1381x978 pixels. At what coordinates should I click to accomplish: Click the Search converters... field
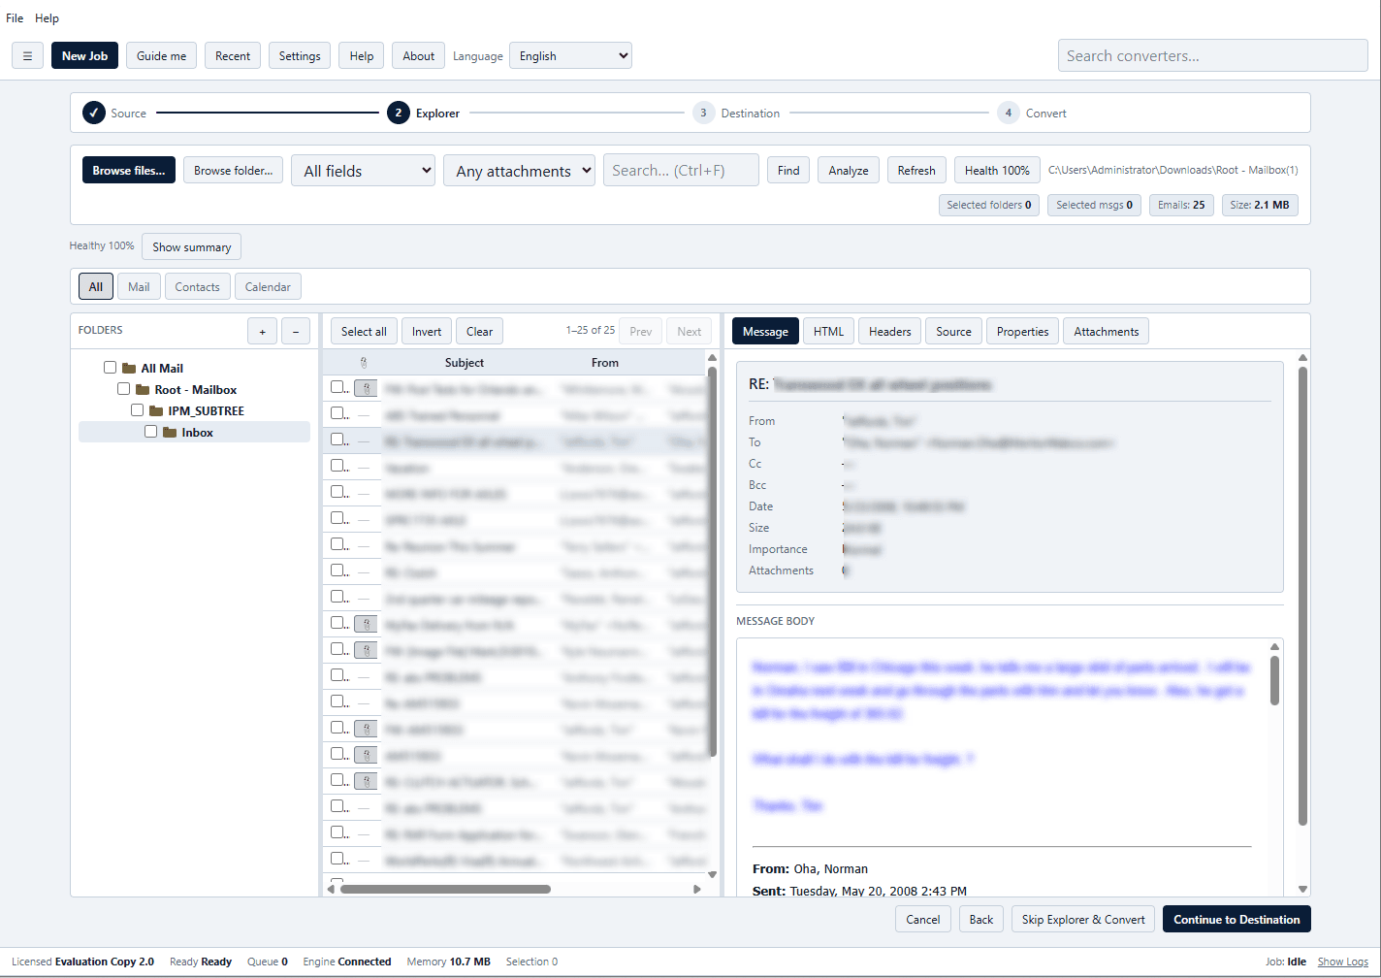(x=1213, y=56)
